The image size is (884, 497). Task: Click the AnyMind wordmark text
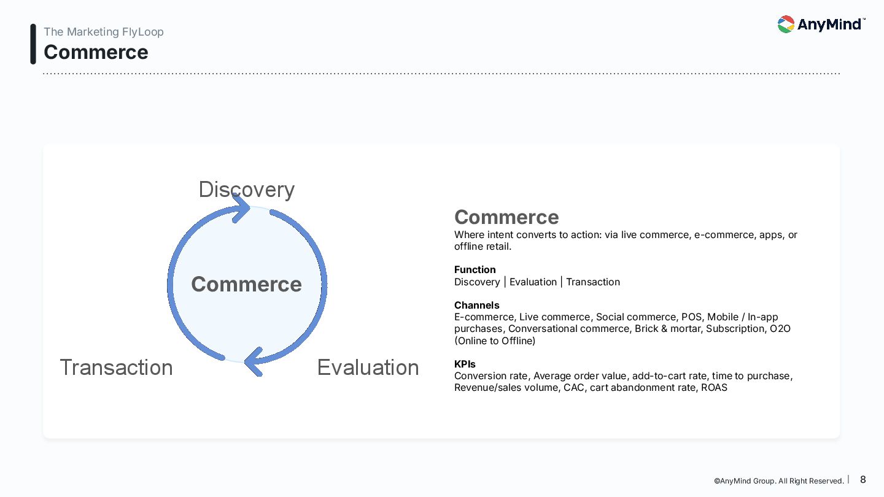pos(830,25)
